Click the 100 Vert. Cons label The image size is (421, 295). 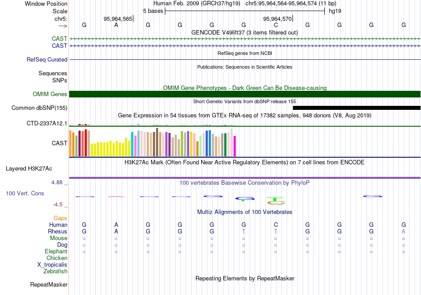point(25,193)
